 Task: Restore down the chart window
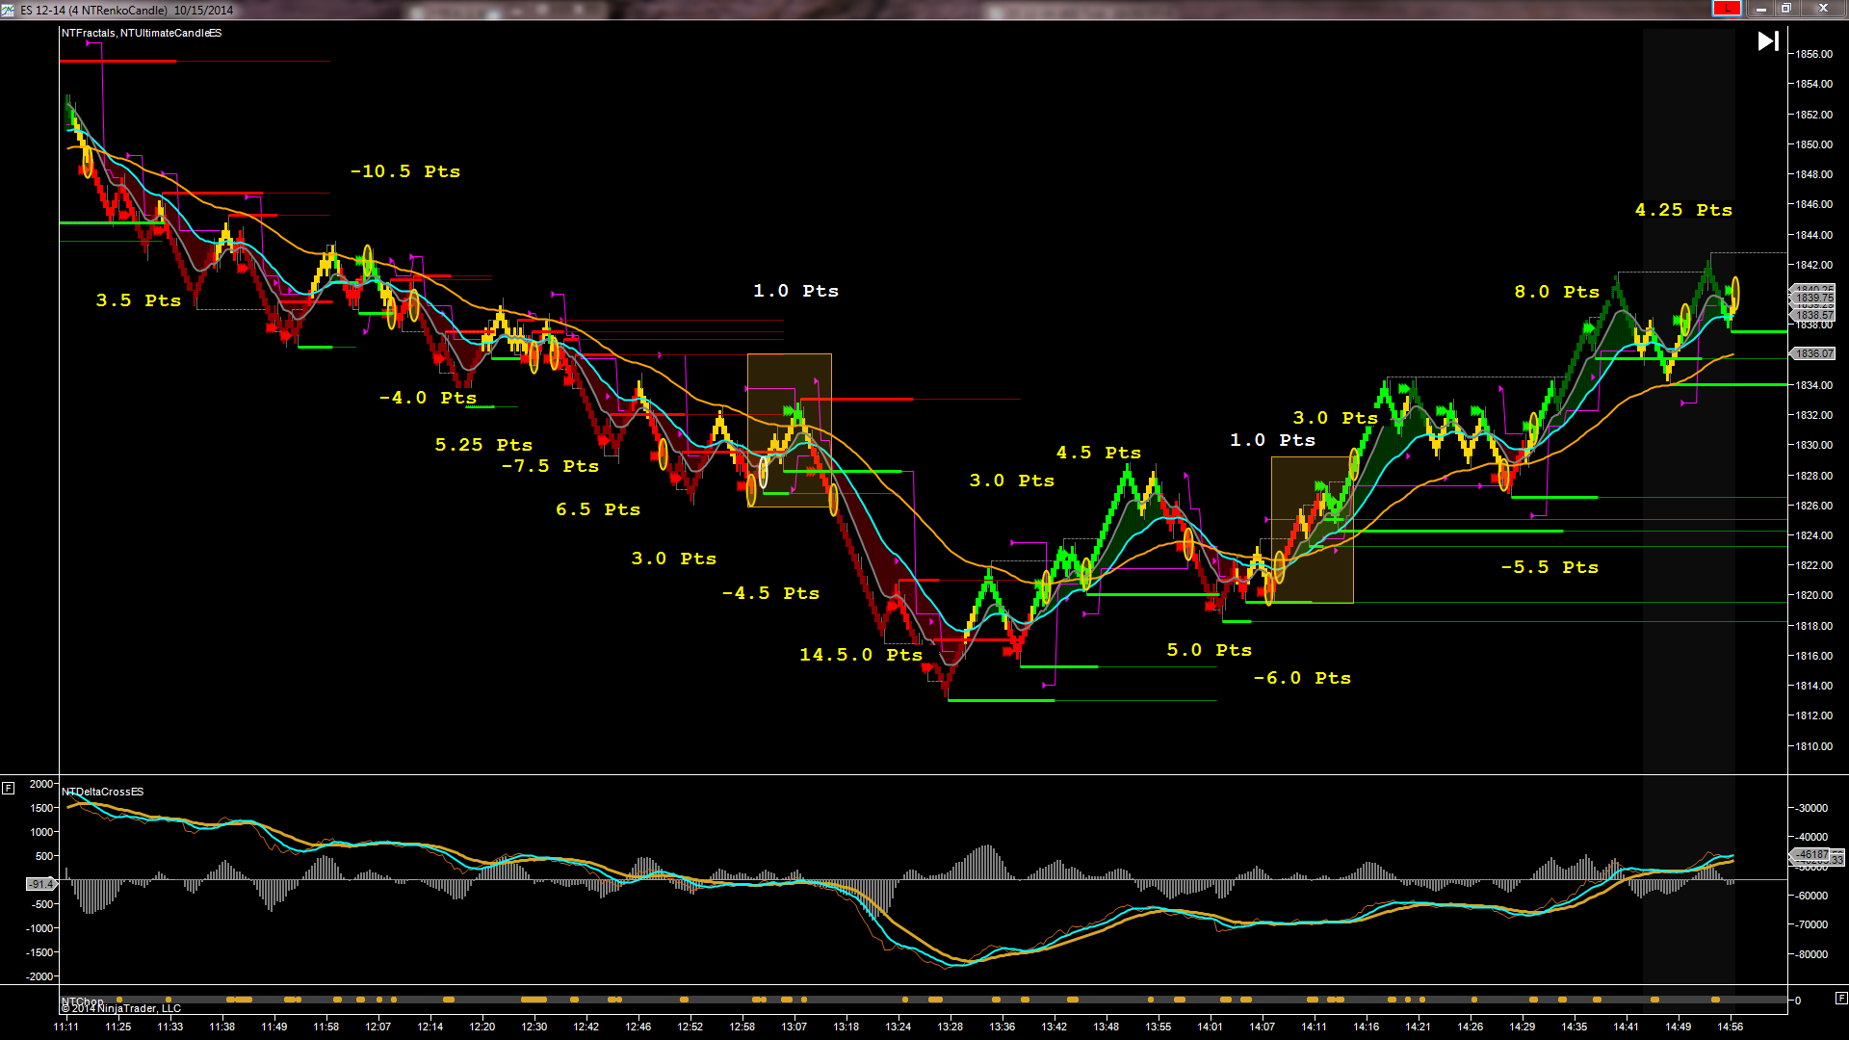pos(1785,9)
